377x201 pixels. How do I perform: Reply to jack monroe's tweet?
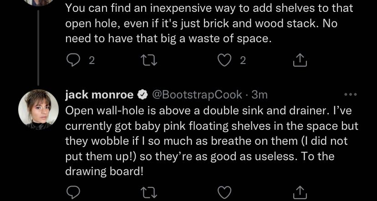point(73,193)
